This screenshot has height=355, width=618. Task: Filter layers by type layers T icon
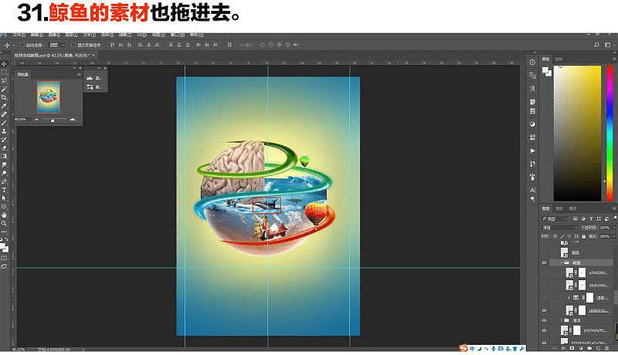(x=591, y=218)
